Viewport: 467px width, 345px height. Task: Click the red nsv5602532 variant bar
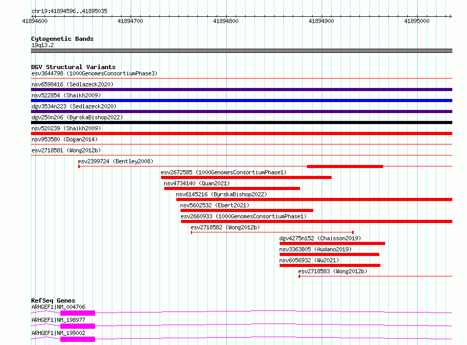[247, 210]
